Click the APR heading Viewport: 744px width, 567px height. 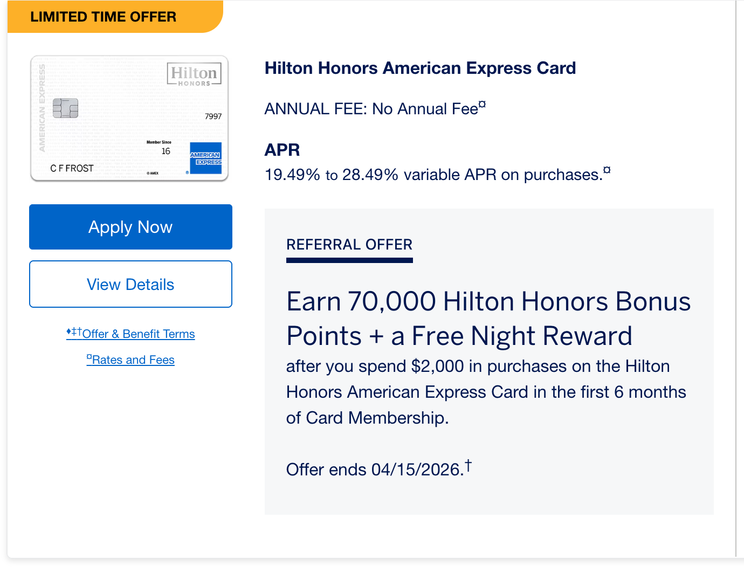coord(282,150)
